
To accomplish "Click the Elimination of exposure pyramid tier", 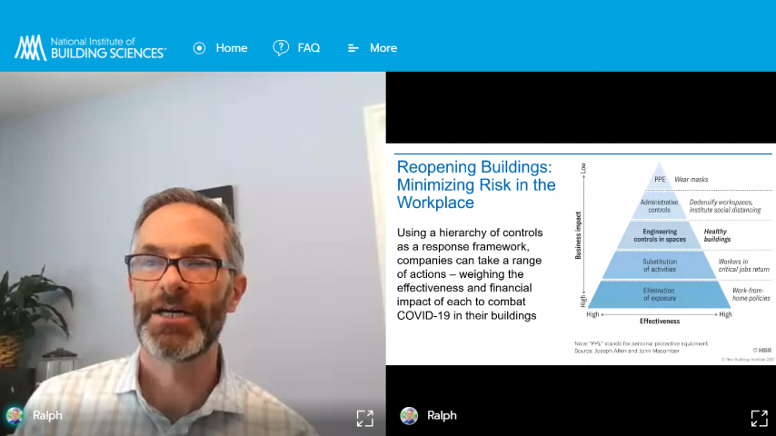I will [x=660, y=293].
